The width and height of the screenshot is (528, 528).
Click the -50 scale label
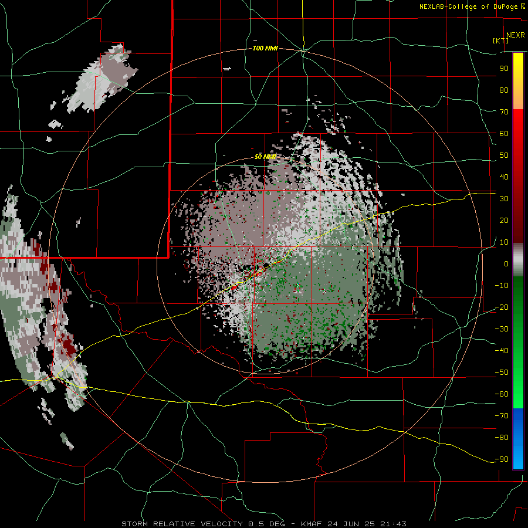click(502, 373)
